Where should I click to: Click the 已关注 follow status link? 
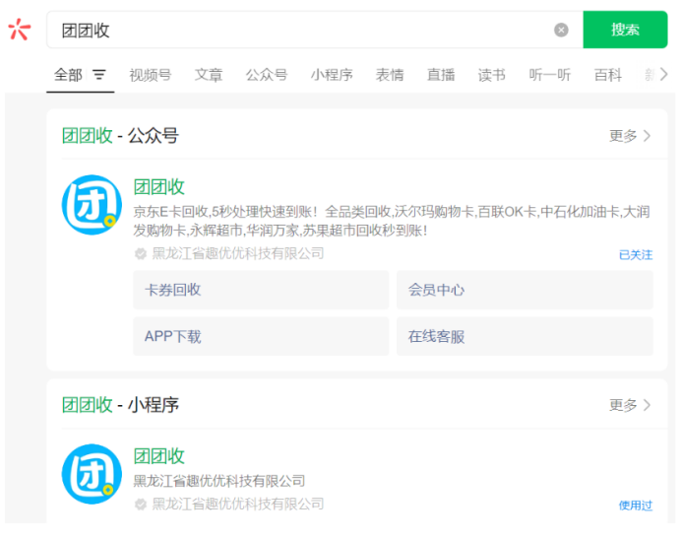(636, 255)
